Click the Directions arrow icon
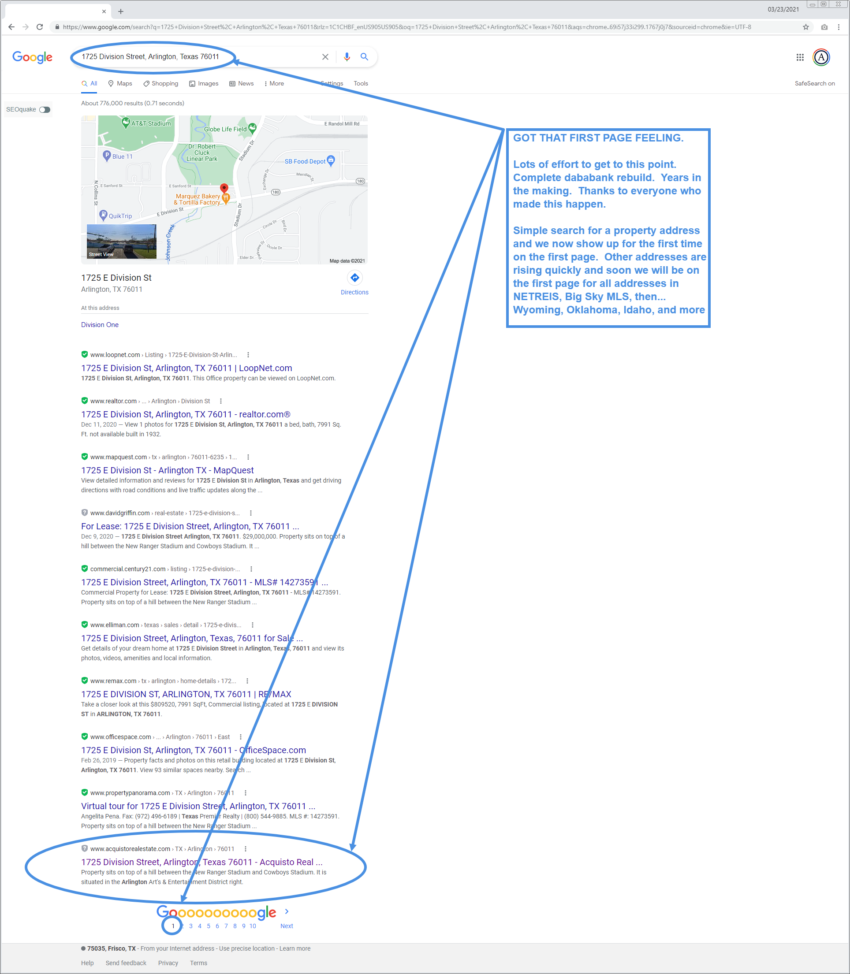850x974 pixels. coord(354,278)
